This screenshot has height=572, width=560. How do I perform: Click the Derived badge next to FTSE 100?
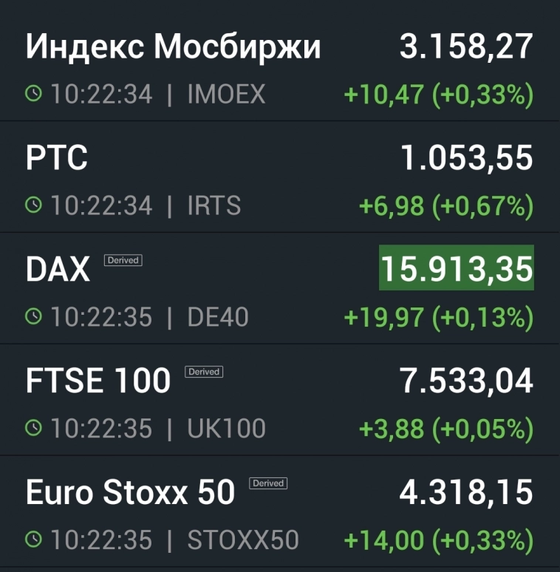[x=203, y=372]
